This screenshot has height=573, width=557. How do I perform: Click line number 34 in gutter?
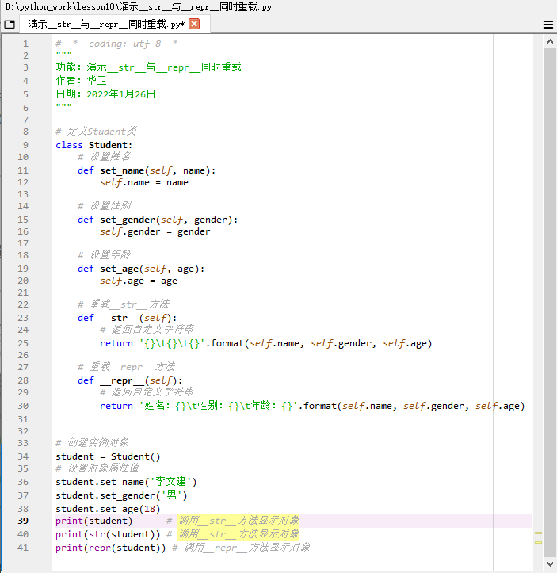(23, 456)
